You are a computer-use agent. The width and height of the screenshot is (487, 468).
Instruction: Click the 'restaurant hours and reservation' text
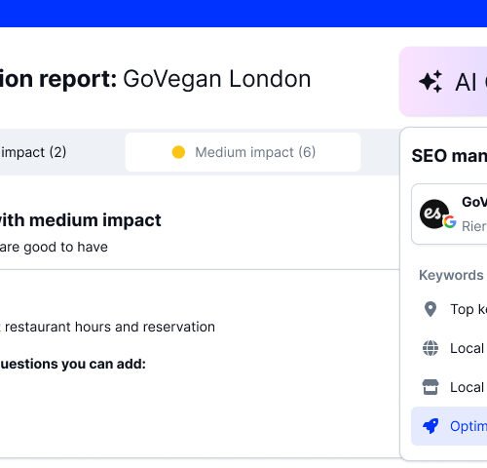click(110, 327)
